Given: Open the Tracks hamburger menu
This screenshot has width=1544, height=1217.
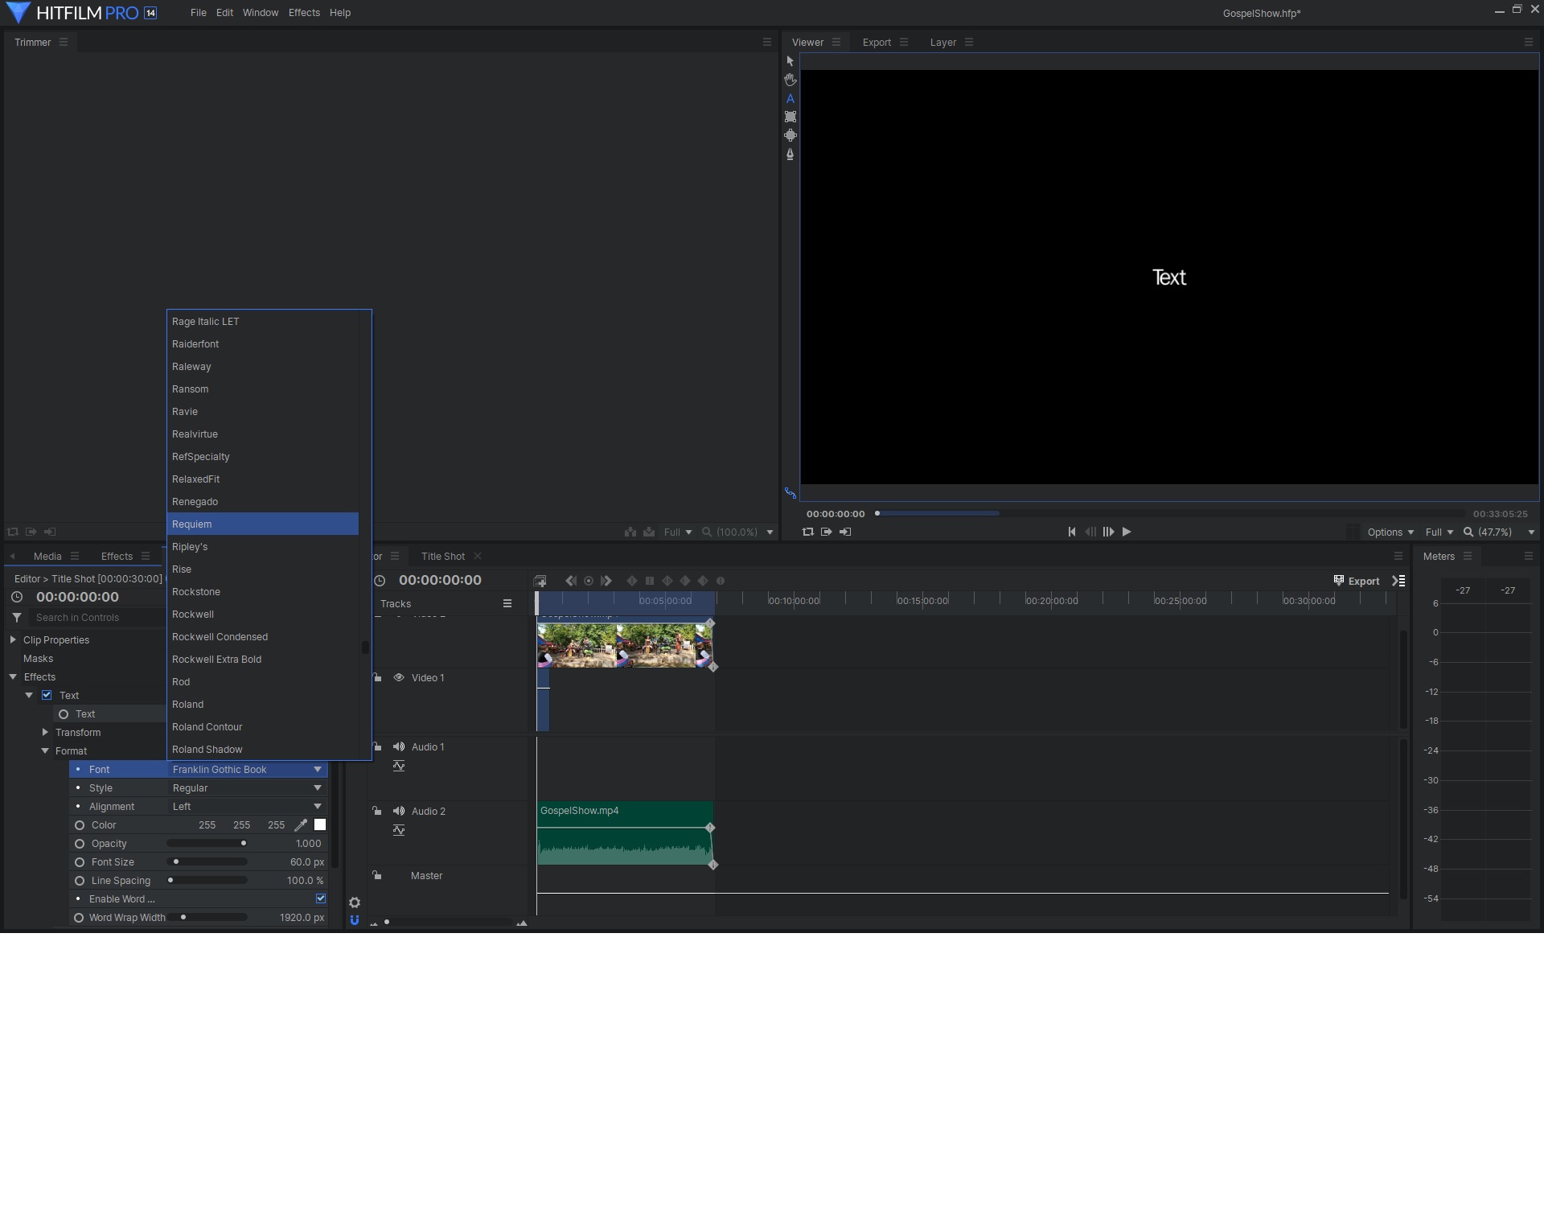Looking at the screenshot, I should click(507, 603).
